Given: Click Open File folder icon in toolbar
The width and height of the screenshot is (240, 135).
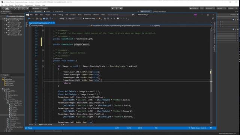Looking at the screenshot, I should [41, 18].
